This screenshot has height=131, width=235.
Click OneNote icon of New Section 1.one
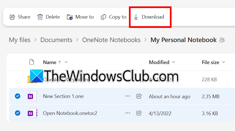coord(32,96)
